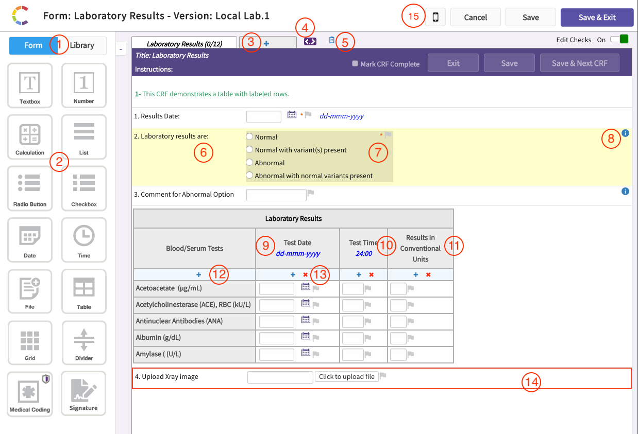Choose the Signature field icon
Image resolution: width=638 pixels, height=434 pixels.
[83, 394]
